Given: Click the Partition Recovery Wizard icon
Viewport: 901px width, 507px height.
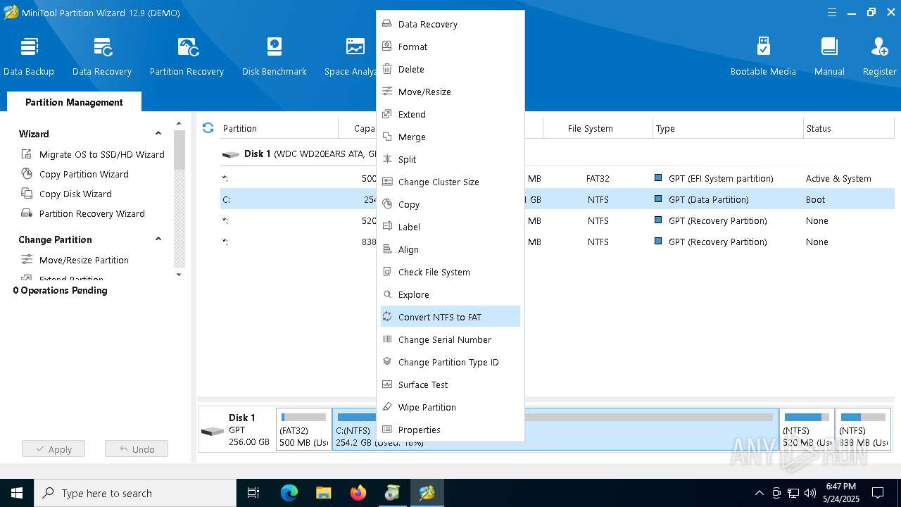Looking at the screenshot, I should point(27,213).
